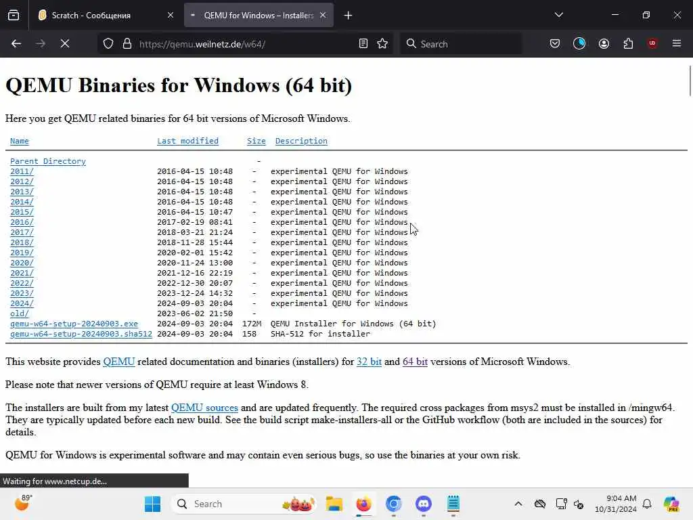This screenshot has height=520, width=693.
Task: Click the Firefox Search box
Action: [x=460, y=44]
